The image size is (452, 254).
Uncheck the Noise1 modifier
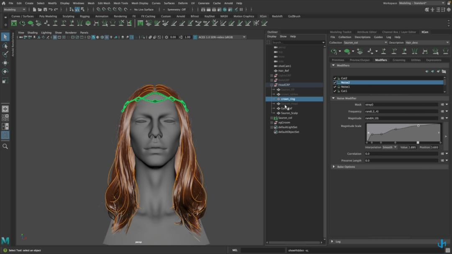tap(335, 86)
